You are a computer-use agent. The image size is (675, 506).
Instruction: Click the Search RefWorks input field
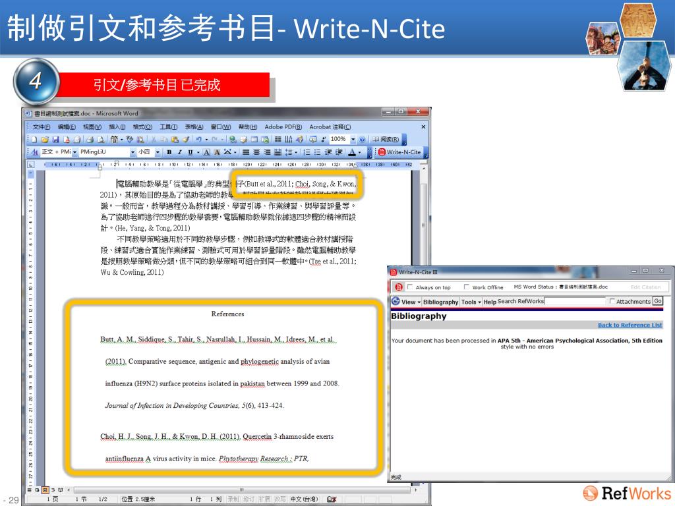575,302
